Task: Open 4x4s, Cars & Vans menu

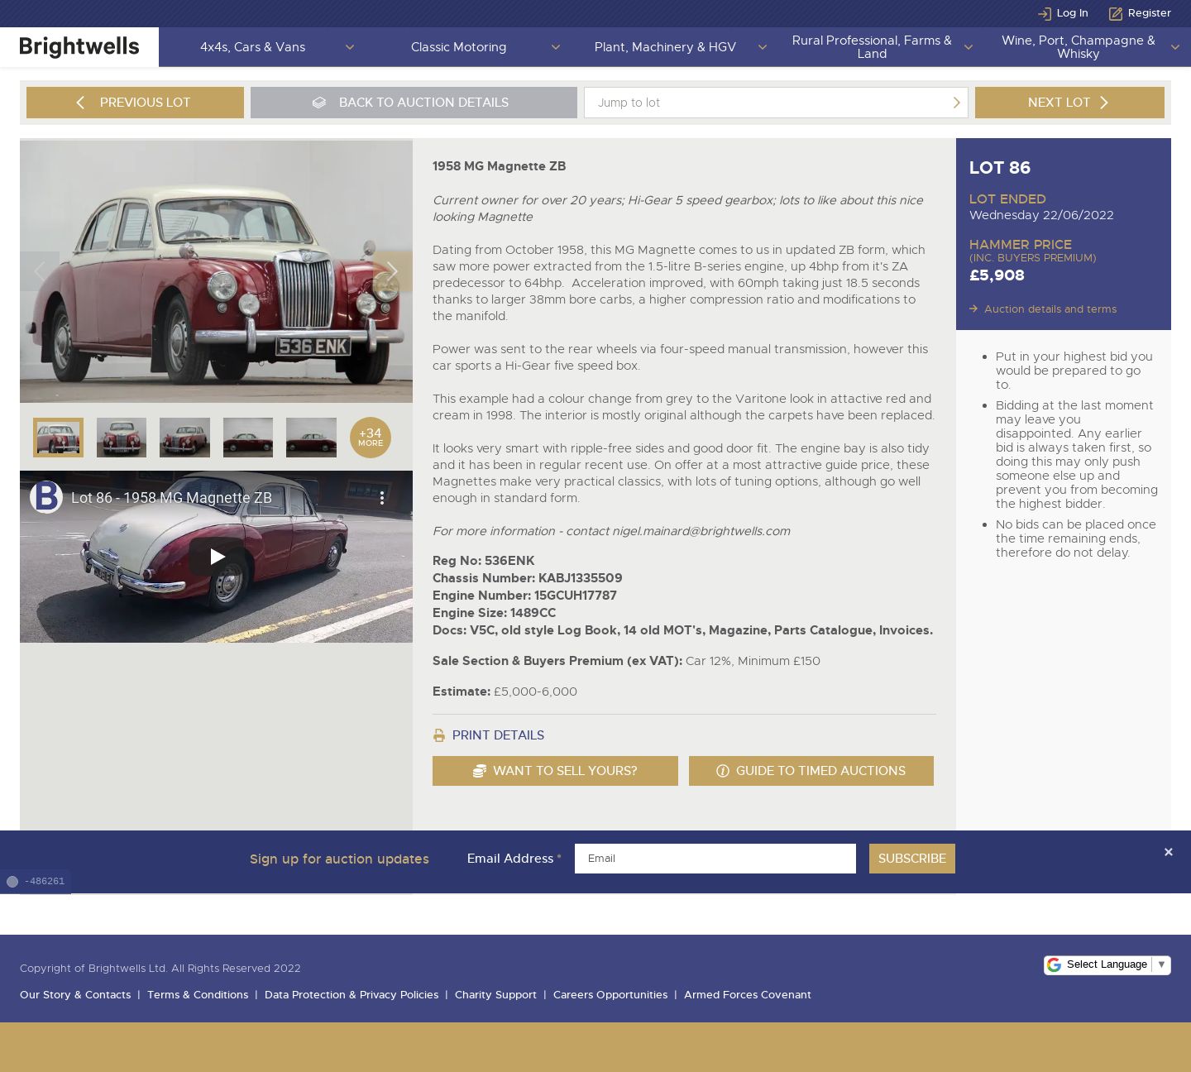Action: click(252, 47)
